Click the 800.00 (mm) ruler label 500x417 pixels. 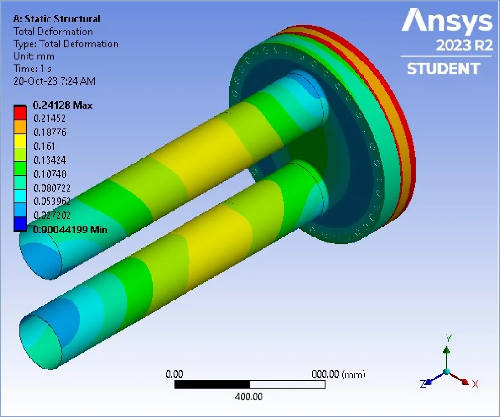[338, 374]
